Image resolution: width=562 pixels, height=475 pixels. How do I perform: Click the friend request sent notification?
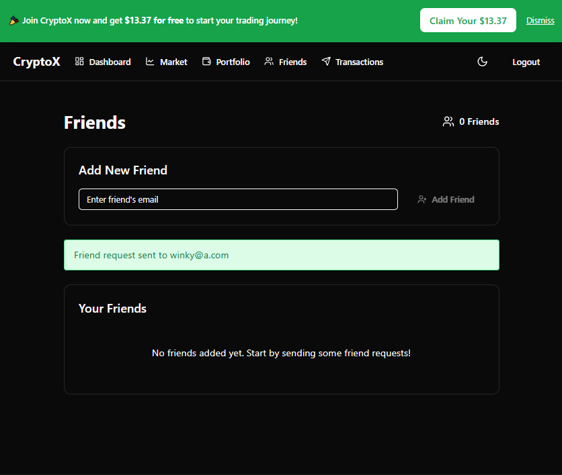coord(282,255)
